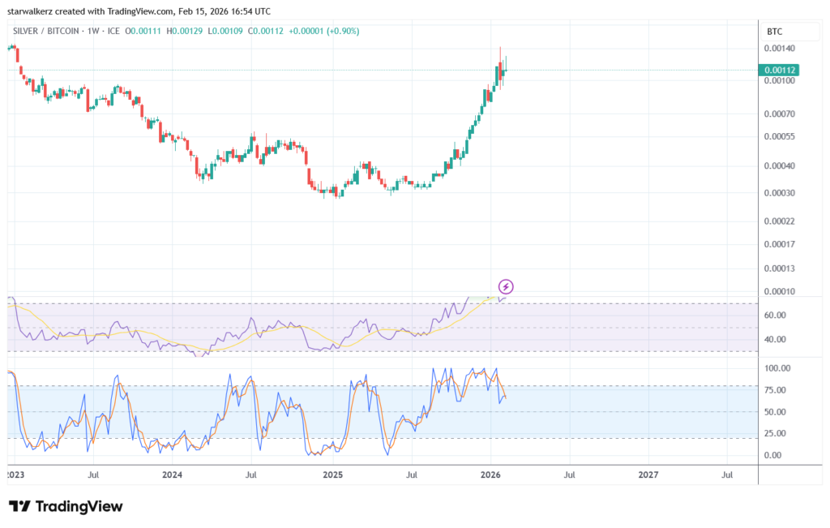This screenshot has width=830, height=528.
Task: Click the 0.00030 price scale label
Action: pyautogui.click(x=778, y=193)
